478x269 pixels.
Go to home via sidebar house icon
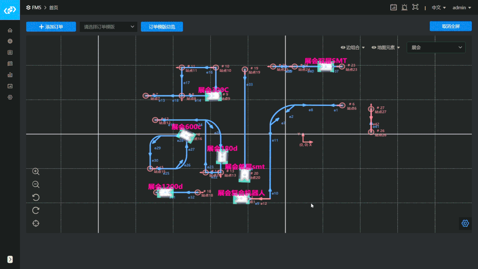coord(10,30)
